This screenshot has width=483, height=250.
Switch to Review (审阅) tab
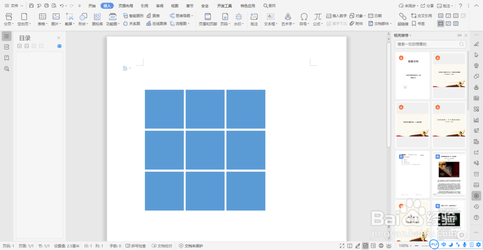159,5
